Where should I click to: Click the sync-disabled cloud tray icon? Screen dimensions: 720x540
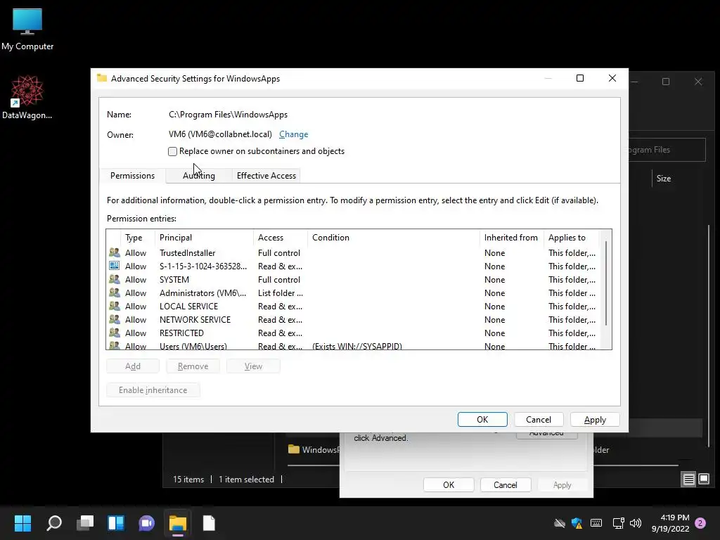click(559, 523)
